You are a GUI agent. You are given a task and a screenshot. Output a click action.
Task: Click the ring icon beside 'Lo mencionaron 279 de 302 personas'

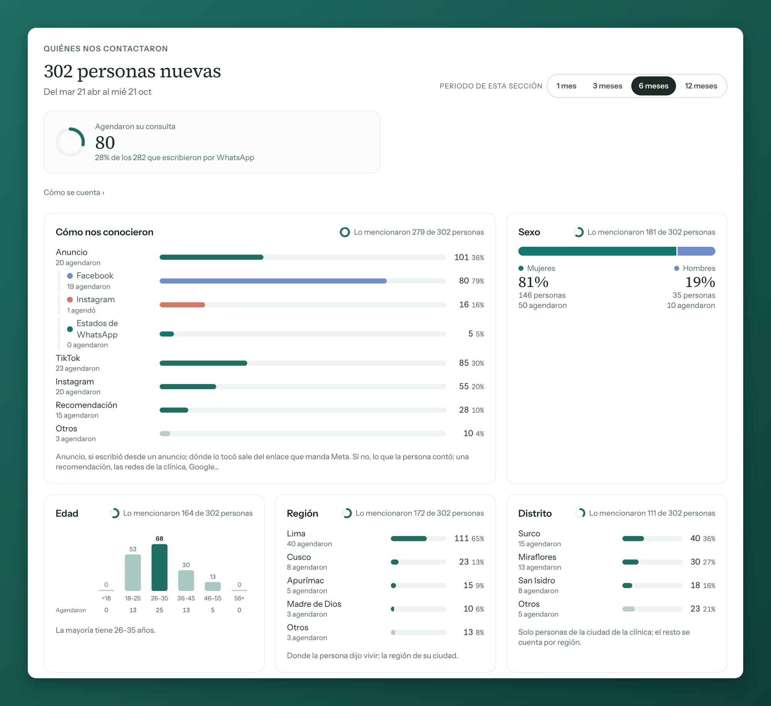(345, 232)
